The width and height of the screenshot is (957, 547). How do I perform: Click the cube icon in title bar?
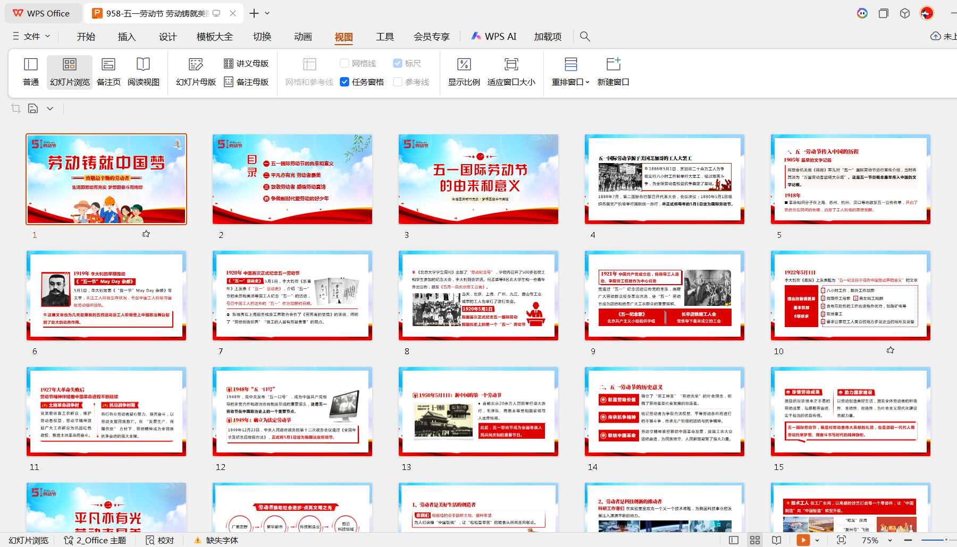click(905, 13)
